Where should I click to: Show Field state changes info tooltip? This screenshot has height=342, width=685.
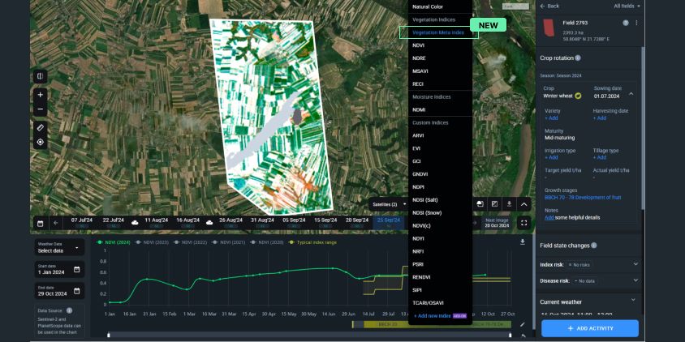[594, 246]
